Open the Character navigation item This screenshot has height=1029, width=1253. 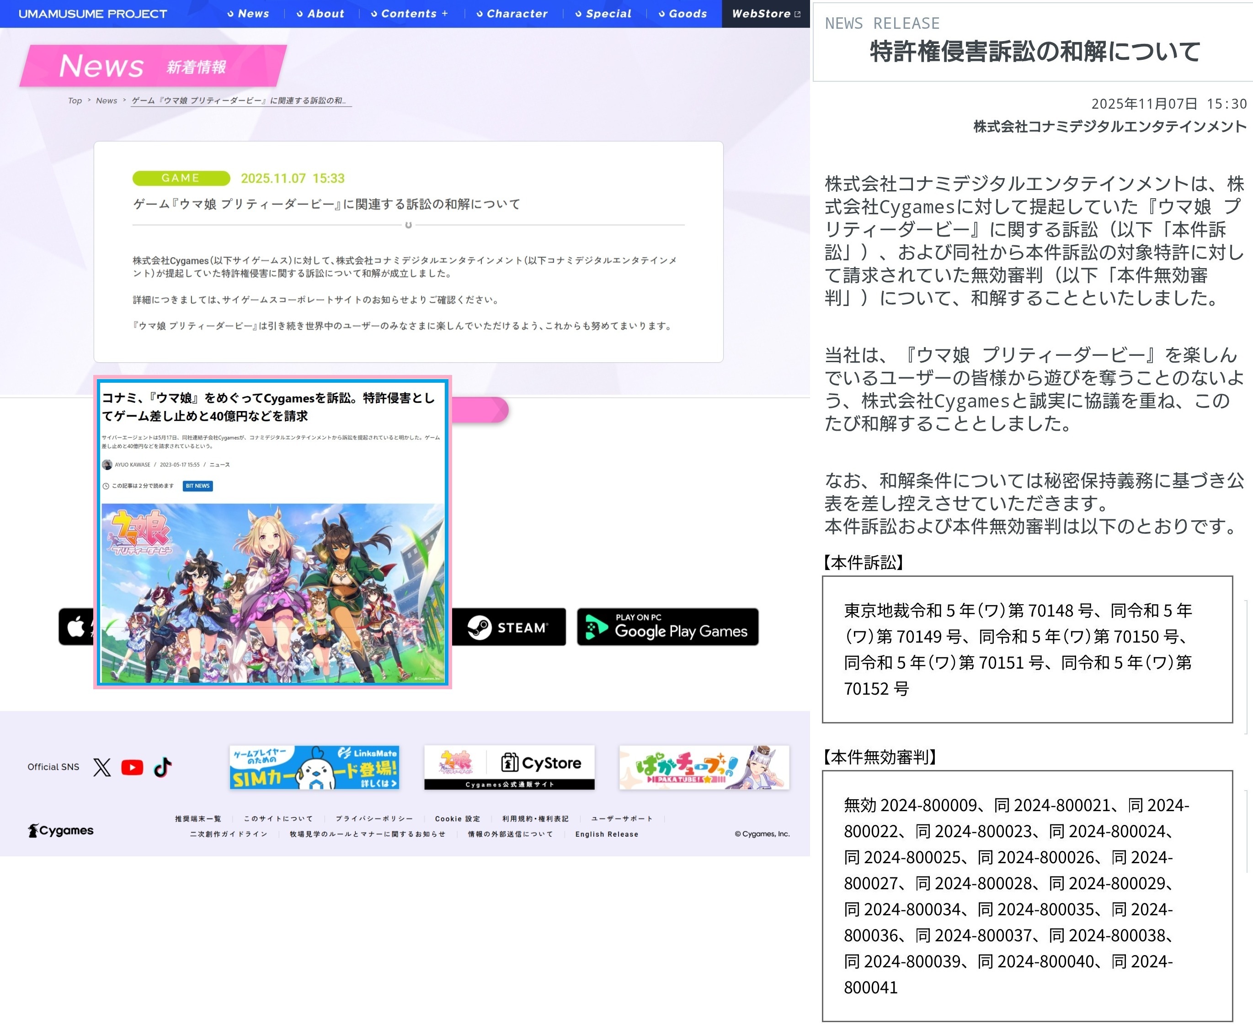pos(512,14)
